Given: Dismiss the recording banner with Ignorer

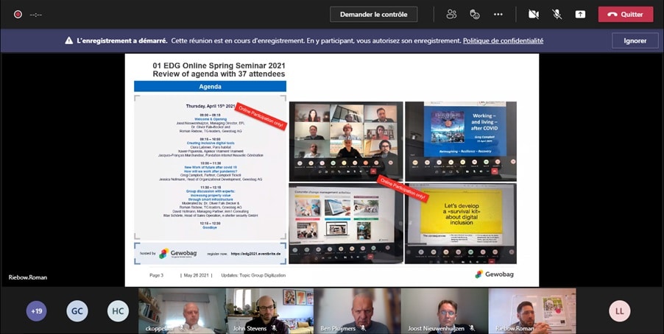Looking at the screenshot, I should [x=635, y=40].
